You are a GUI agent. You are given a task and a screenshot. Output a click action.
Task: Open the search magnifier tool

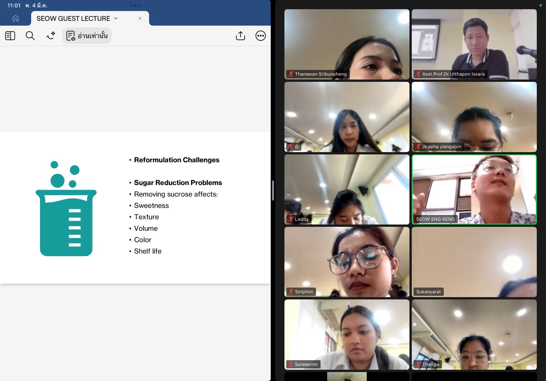[x=30, y=36]
